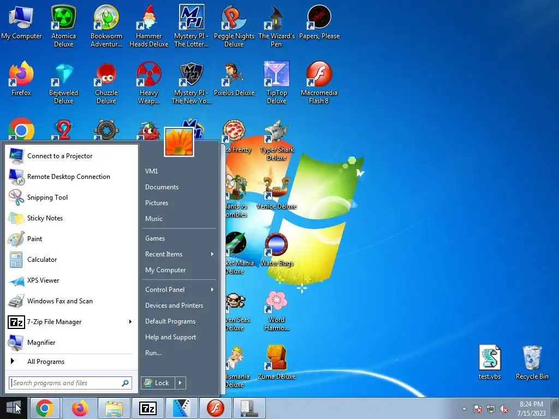Open Firefox from the taskbar

[x=80, y=408]
